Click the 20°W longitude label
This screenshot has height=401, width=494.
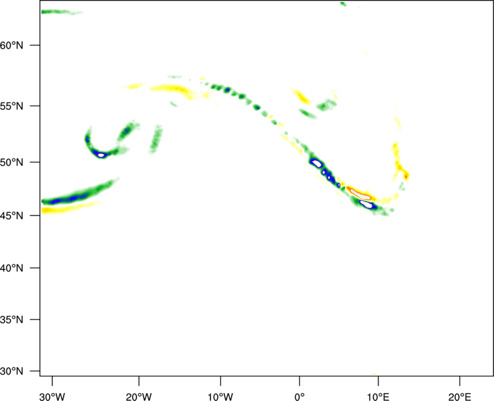coord(138,397)
